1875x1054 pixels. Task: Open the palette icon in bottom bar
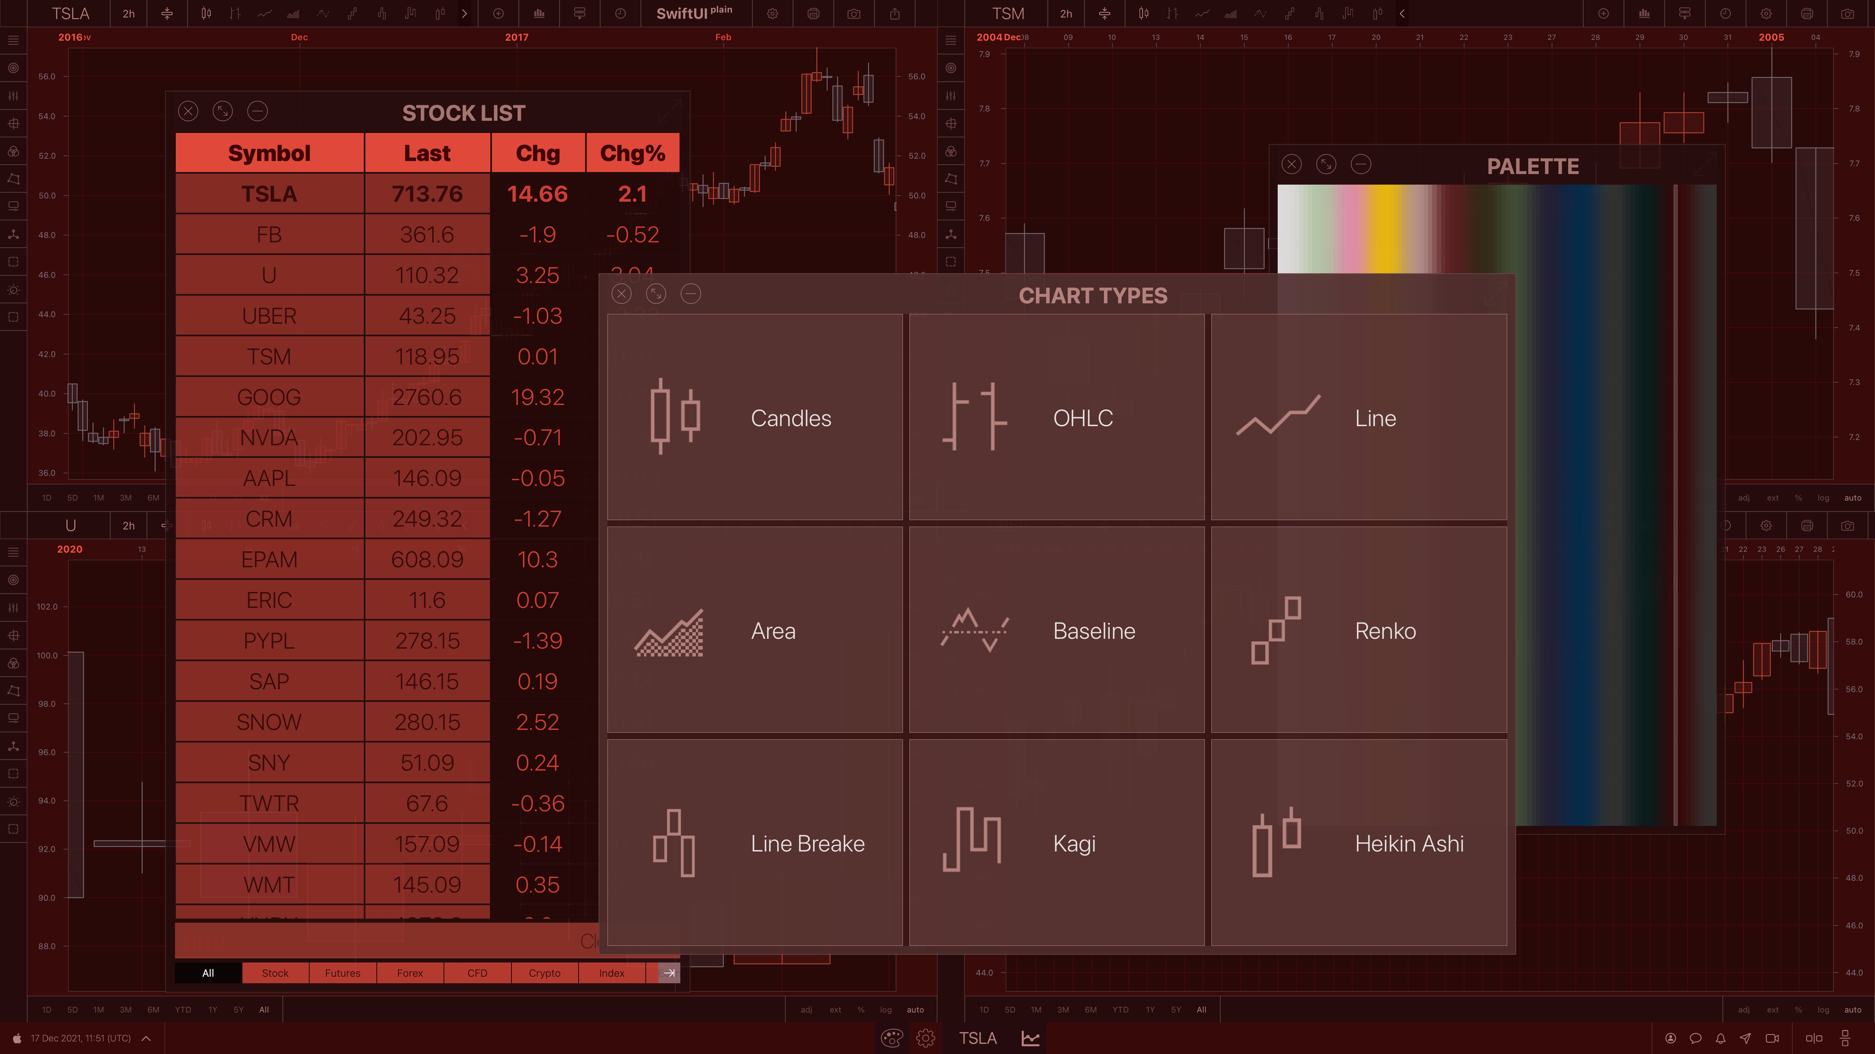(x=892, y=1038)
